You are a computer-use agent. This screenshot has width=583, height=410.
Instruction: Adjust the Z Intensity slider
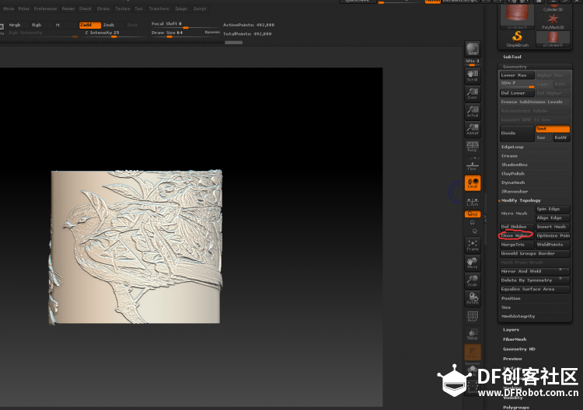point(113,33)
